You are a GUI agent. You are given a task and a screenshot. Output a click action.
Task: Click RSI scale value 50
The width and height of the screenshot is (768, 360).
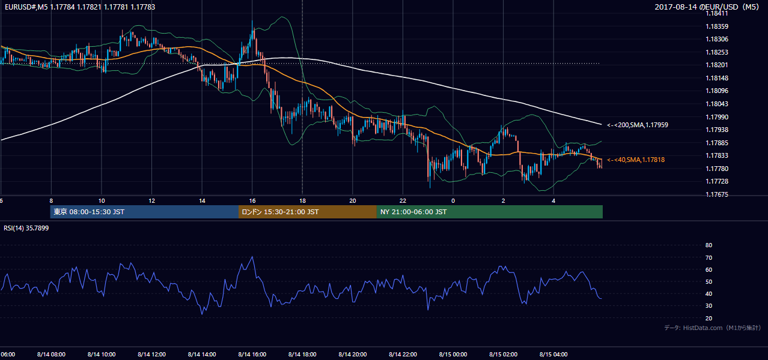(709, 281)
